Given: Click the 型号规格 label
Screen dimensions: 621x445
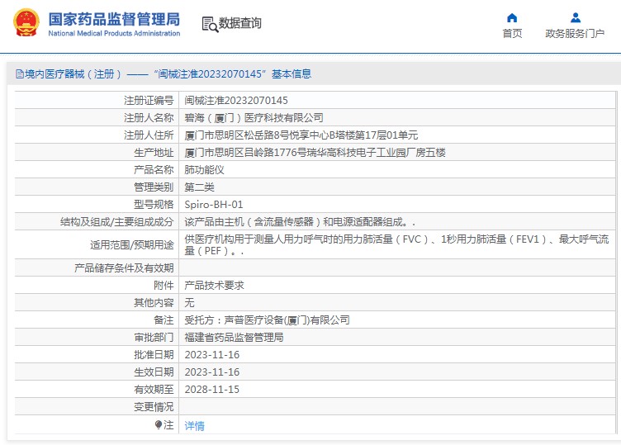Looking at the screenshot, I should 154,205.
